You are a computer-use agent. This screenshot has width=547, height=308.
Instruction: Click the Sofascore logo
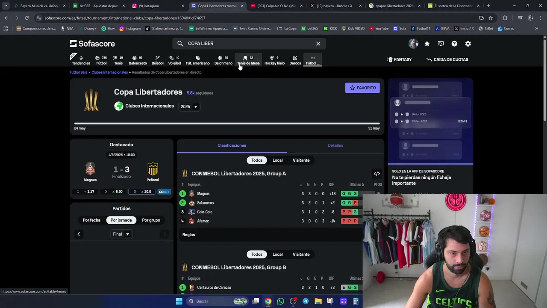[x=92, y=44]
